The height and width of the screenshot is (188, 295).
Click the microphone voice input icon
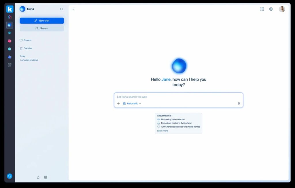point(239,104)
